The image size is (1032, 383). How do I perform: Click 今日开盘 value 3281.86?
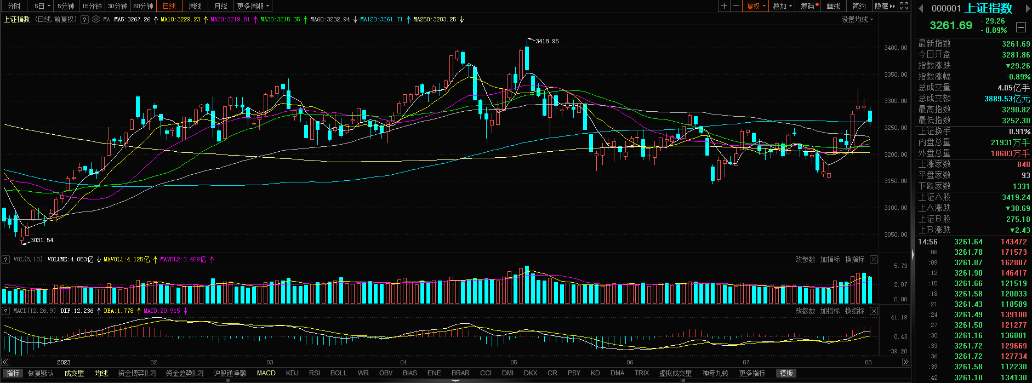coord(1016,55)
